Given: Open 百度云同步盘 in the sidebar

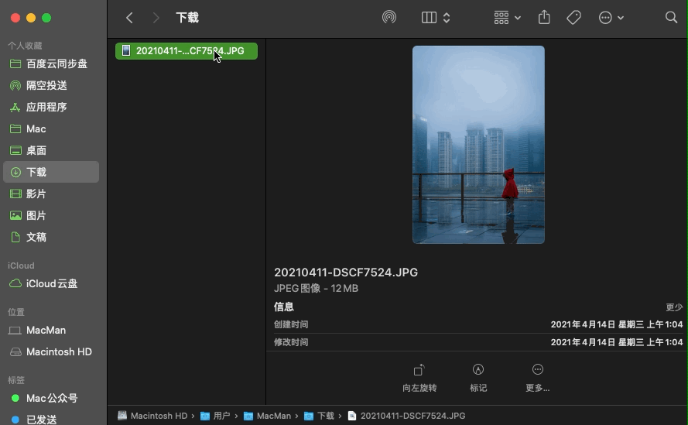Looking at the screenshot, I should 51,63.
